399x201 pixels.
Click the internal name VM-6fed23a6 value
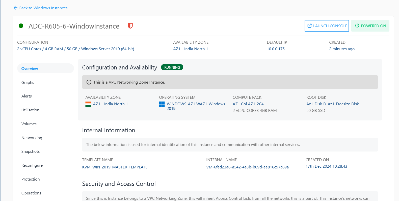coord(247,167)
